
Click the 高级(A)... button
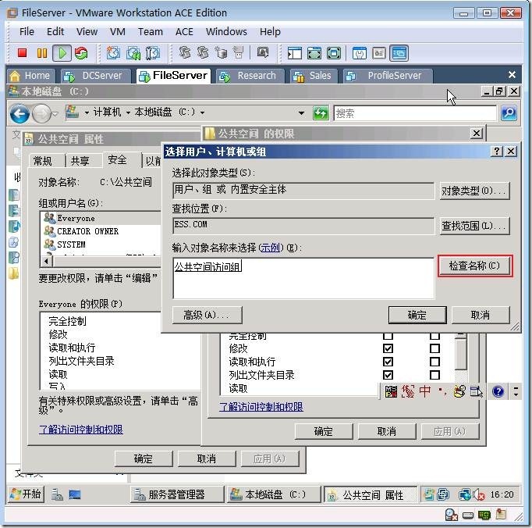pos(207,315)
